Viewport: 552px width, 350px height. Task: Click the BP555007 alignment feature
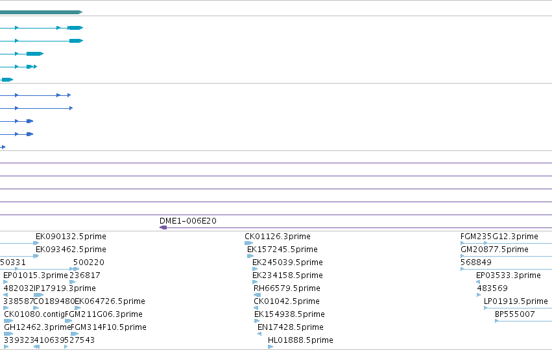(523, 321)
